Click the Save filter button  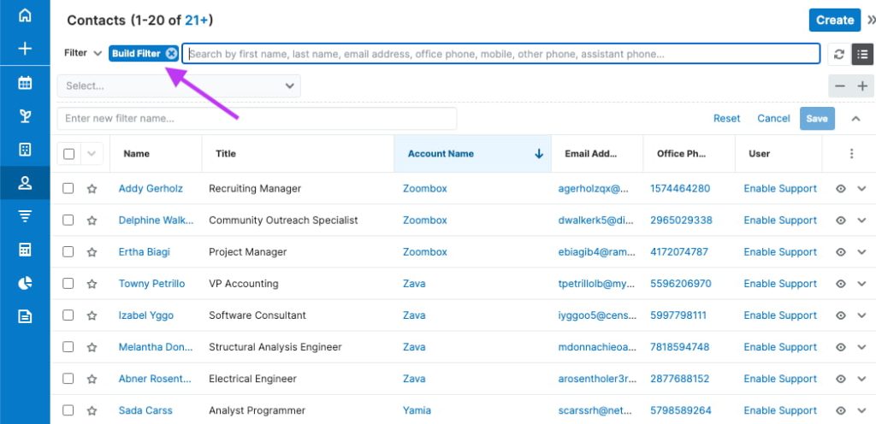point(817,119)
